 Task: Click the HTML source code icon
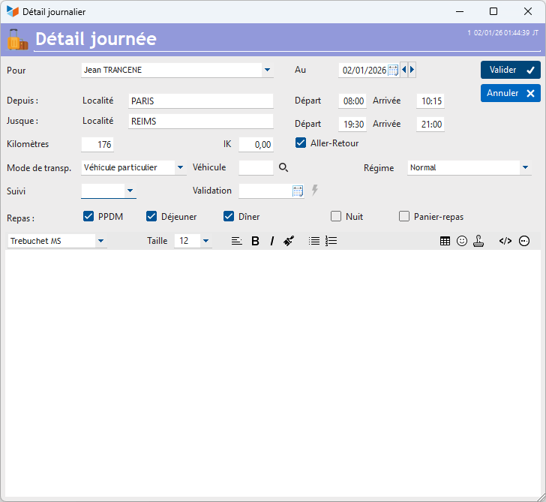tap(505, 241)
